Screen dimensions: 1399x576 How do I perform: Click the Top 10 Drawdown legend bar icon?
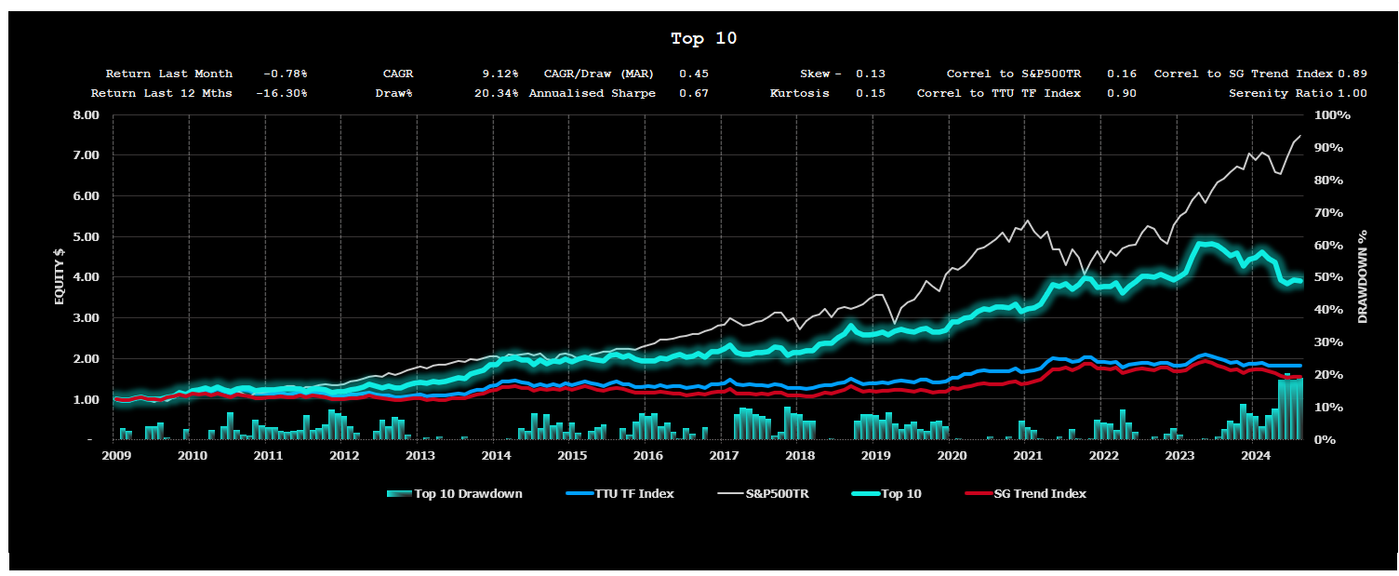pos(398,494)
